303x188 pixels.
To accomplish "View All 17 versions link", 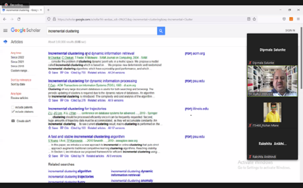I will coord(116,128).
